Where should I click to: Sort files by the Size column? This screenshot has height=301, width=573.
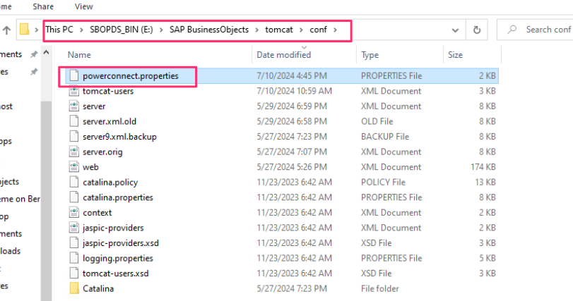[x=456, y=54]
